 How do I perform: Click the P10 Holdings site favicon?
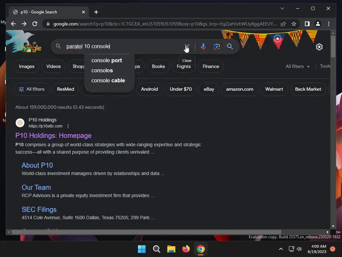20,123
